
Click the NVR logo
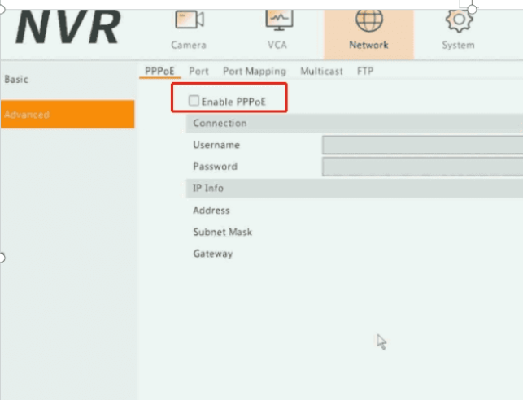tap(68, 28)
